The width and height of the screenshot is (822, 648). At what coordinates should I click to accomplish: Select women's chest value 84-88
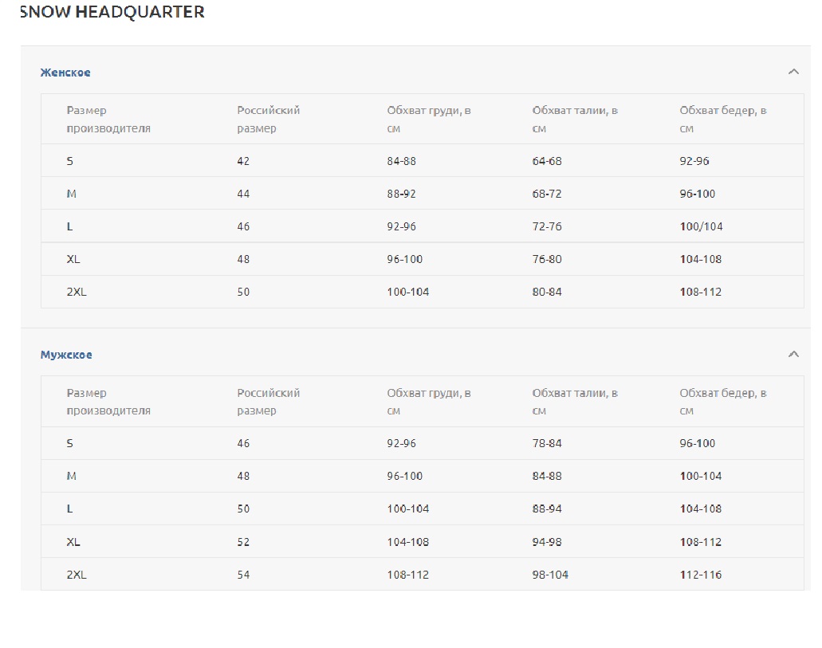pyautogui.click(x=401, y=161)
